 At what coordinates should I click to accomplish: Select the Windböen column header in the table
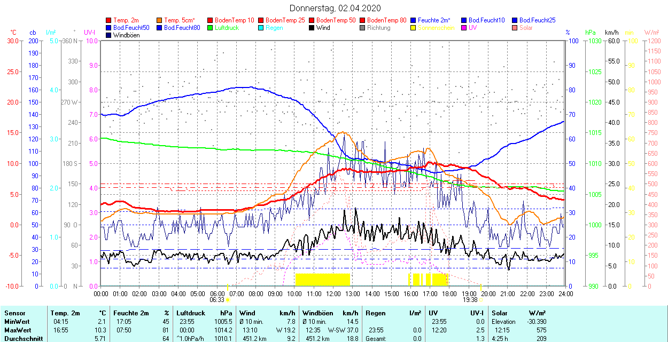pos(317,313)
